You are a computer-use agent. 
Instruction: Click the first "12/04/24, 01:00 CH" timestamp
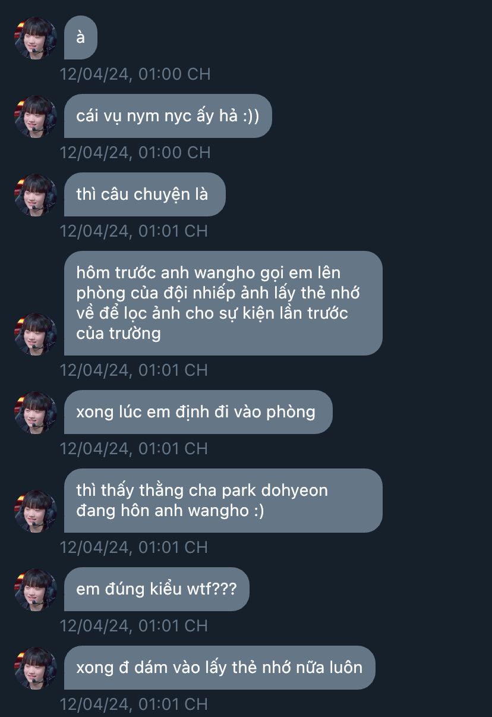[135, 74]
